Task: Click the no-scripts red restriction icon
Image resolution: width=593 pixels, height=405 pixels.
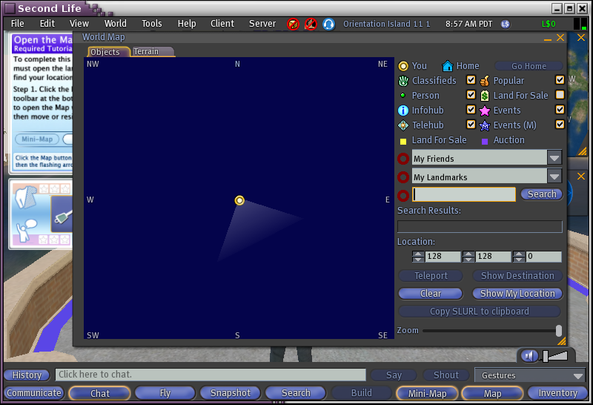Action: [311, 24]
